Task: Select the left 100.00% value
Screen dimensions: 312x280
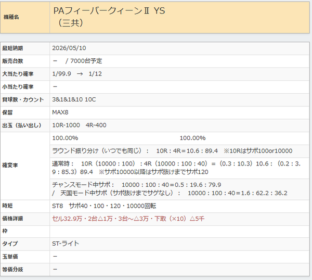Action: tap(65, 138)
